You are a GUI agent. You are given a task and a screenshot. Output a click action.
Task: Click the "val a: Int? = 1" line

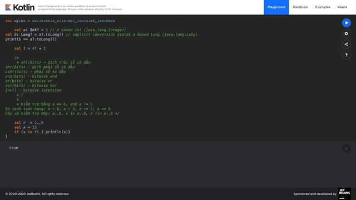70,30
